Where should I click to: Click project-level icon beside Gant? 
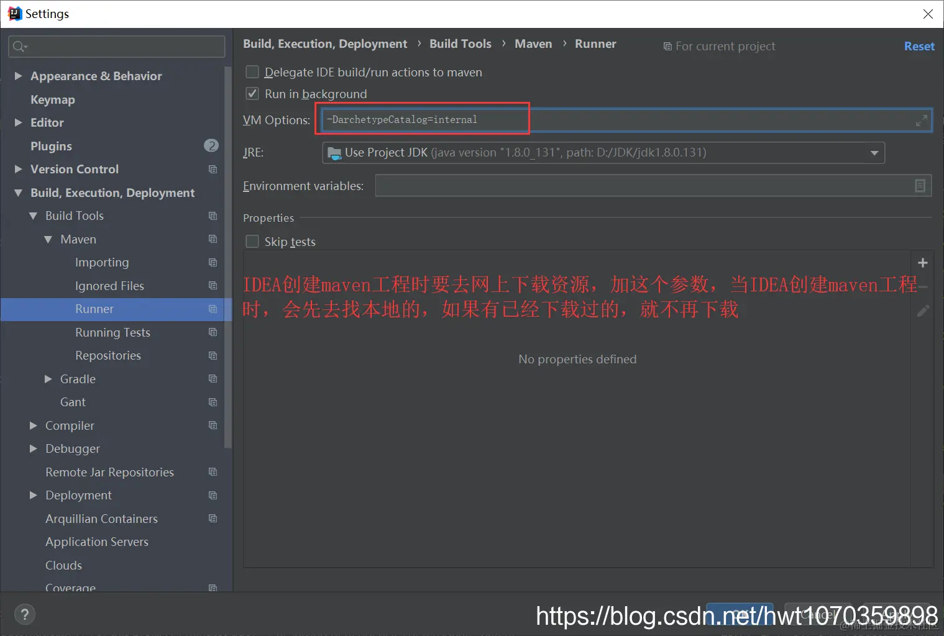213,402
